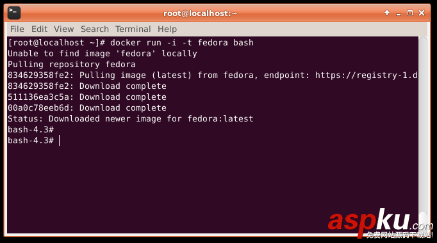Click the docker run command line
This screenshot has width=437, height=243.
pos(131,43)
